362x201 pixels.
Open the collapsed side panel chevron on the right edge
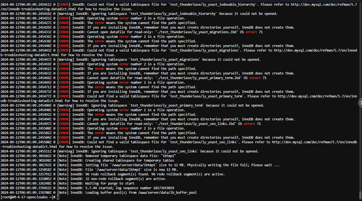[x=360, y=103]
